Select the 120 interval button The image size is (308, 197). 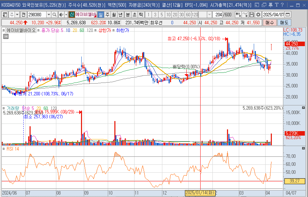click(195, 15)
